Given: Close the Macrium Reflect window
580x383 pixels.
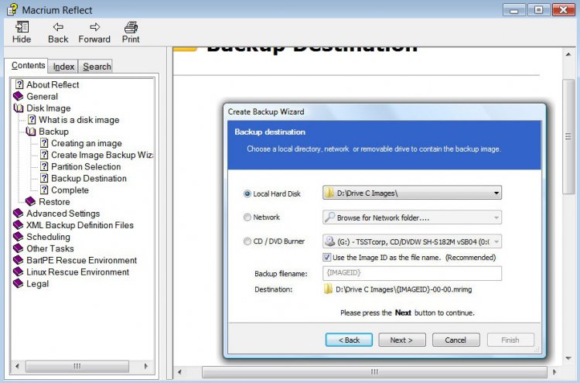Looking at the screenshot, I should pos(563,9).
